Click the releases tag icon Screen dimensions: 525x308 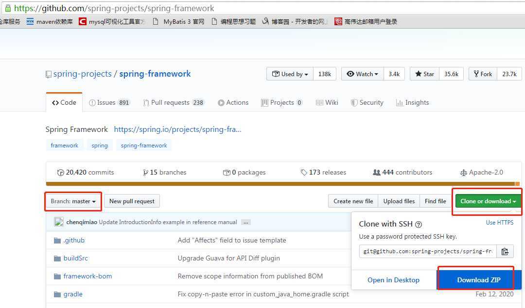pyautogui.click(x=304, y=173)
